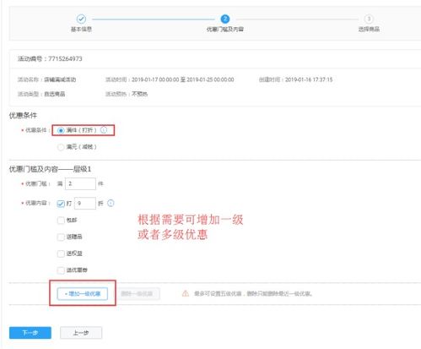Click the creation time 2019-01-16 17:37:15
The image size is (421, 349).
click(x=309, y=79)
